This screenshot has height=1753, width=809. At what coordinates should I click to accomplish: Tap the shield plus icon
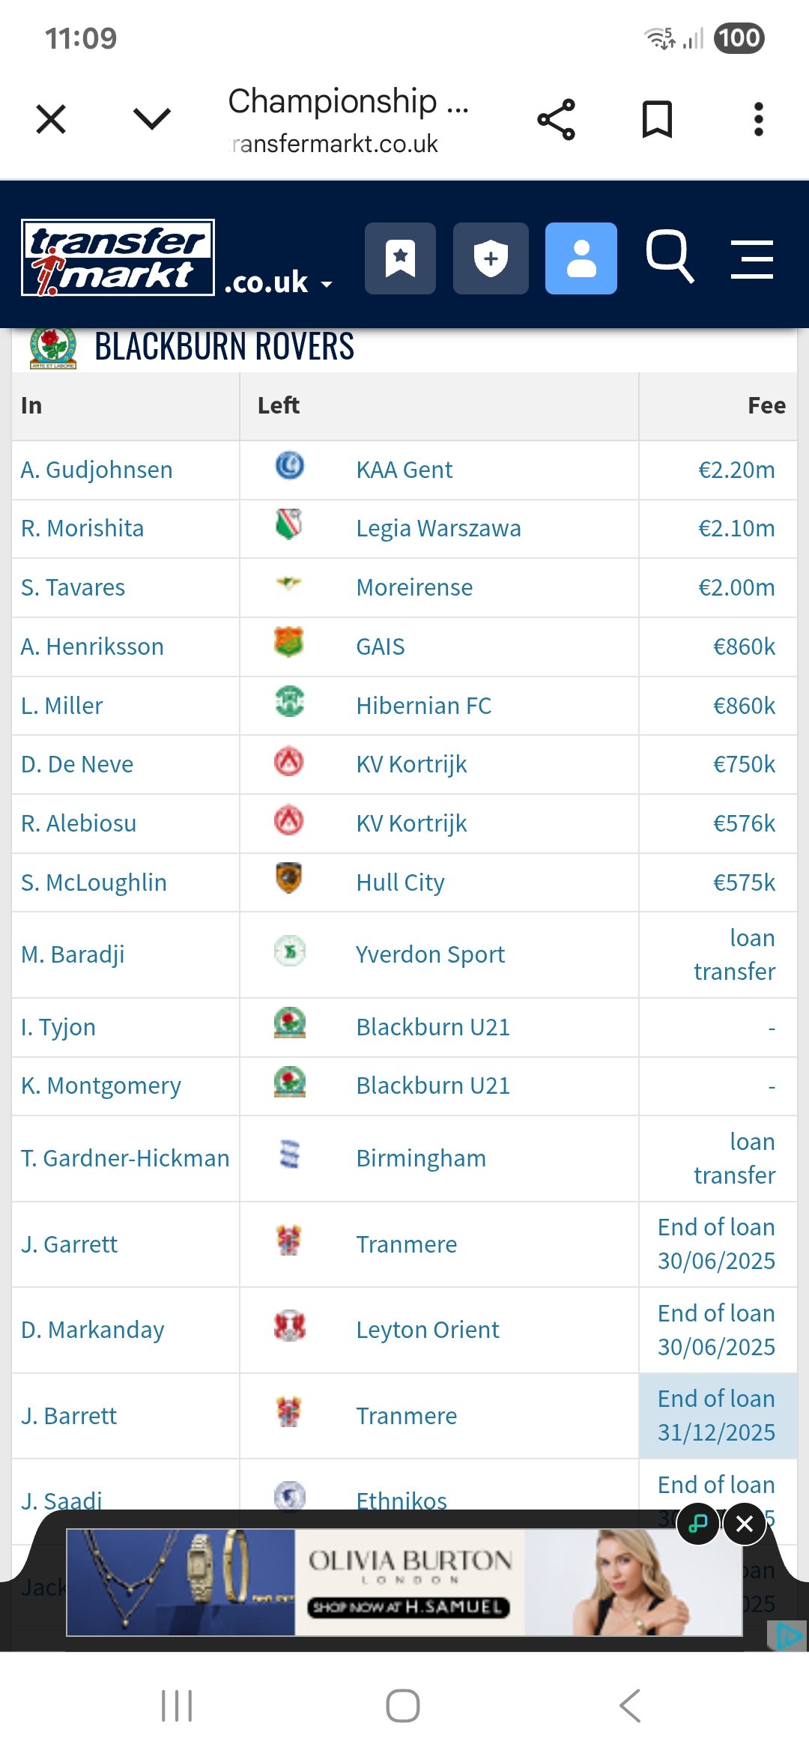click(491, 258)
